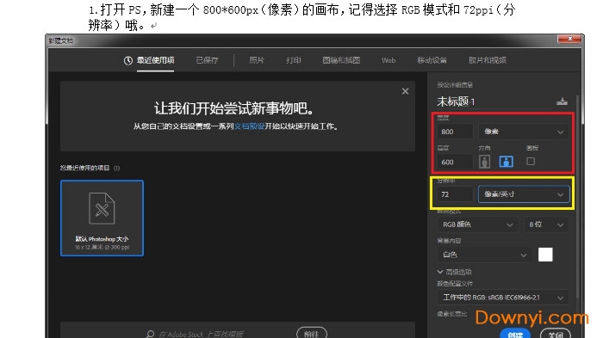
Task: Click the Adobe Stock search magnifier icon
Action: coord(151,334)
